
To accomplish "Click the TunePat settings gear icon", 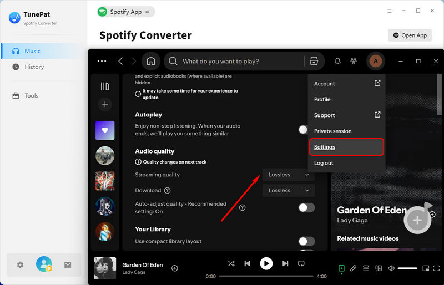I will (20, 265).
